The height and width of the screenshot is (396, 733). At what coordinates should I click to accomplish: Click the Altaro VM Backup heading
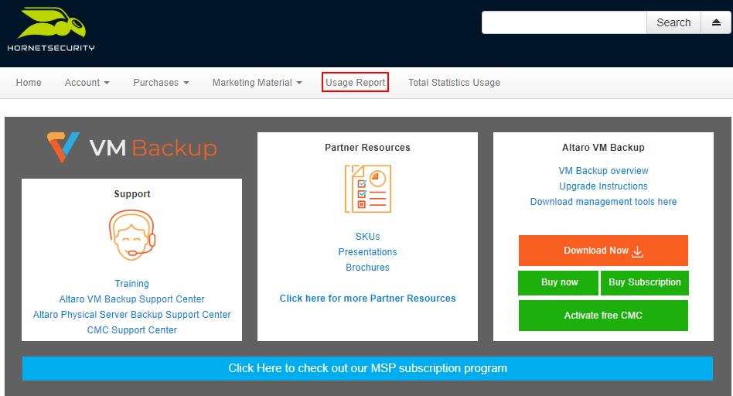pyautogui.click(x=603, y=147)
